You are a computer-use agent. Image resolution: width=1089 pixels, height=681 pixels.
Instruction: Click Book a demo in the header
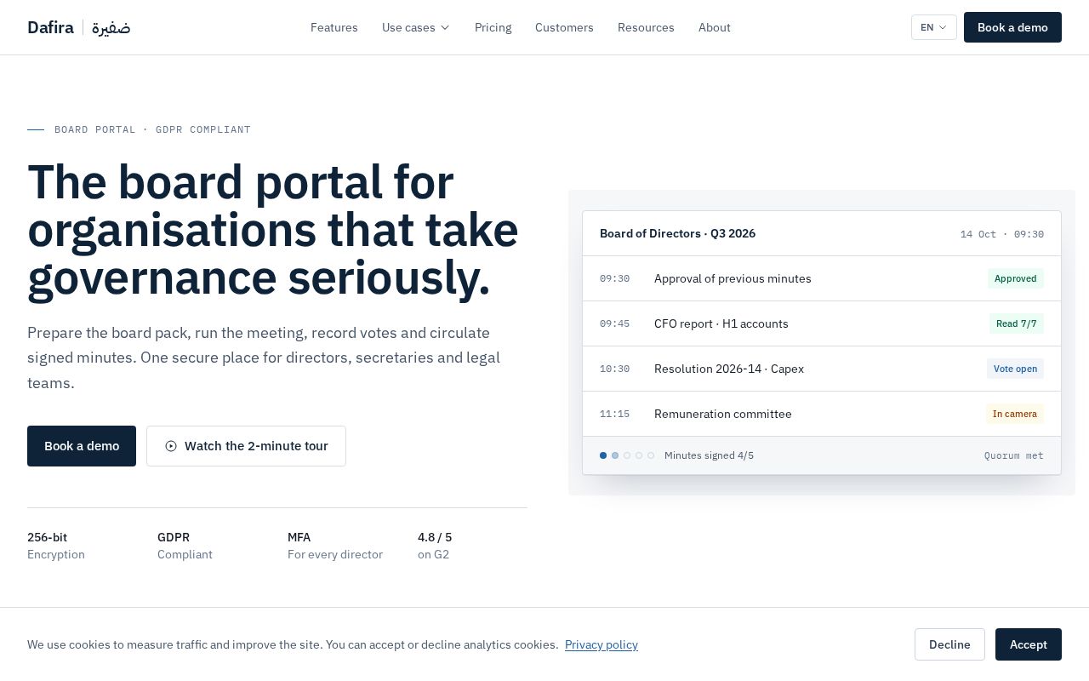click(x=1012, y=27)
